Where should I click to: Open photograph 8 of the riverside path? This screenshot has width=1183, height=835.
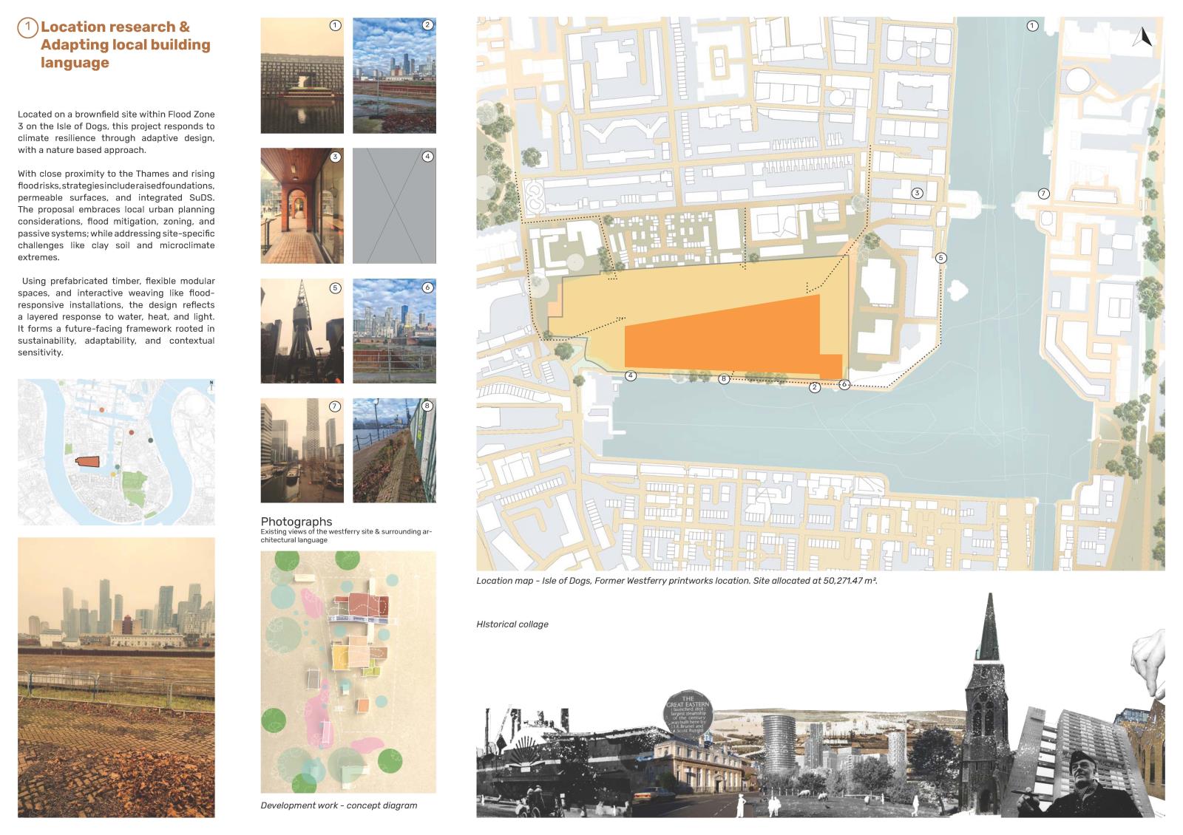394,451
